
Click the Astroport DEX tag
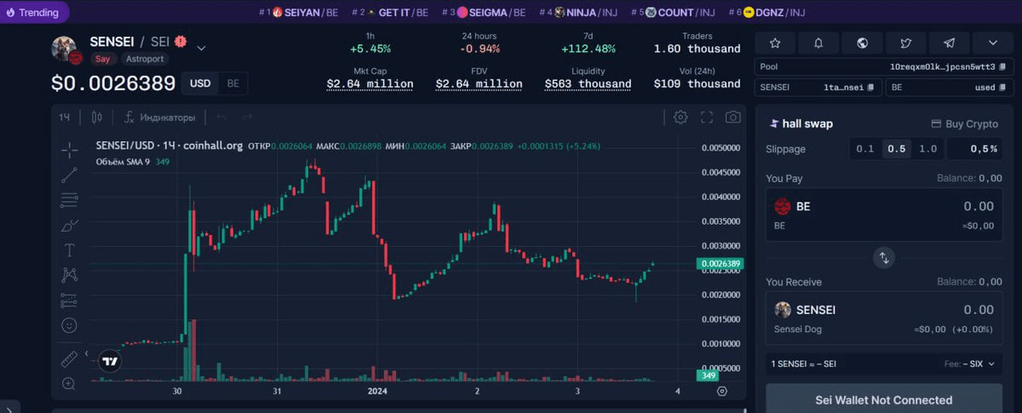pyautogui.click(x=145, y=59)
